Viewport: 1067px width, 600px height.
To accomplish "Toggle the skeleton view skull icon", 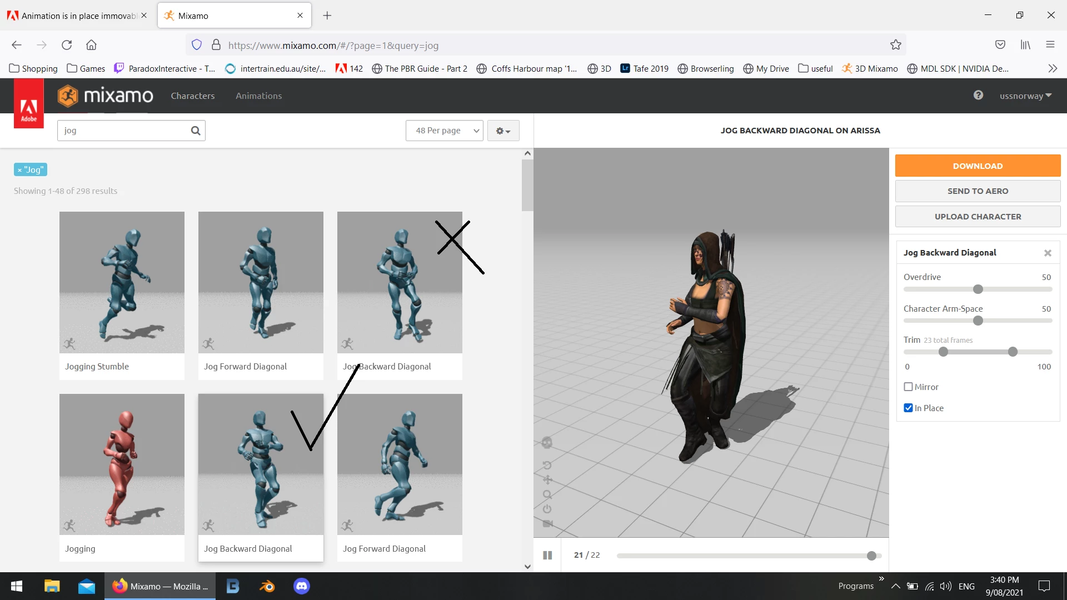I will (547, 443).
